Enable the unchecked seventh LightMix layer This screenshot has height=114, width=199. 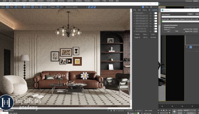(x=134, y=29)
